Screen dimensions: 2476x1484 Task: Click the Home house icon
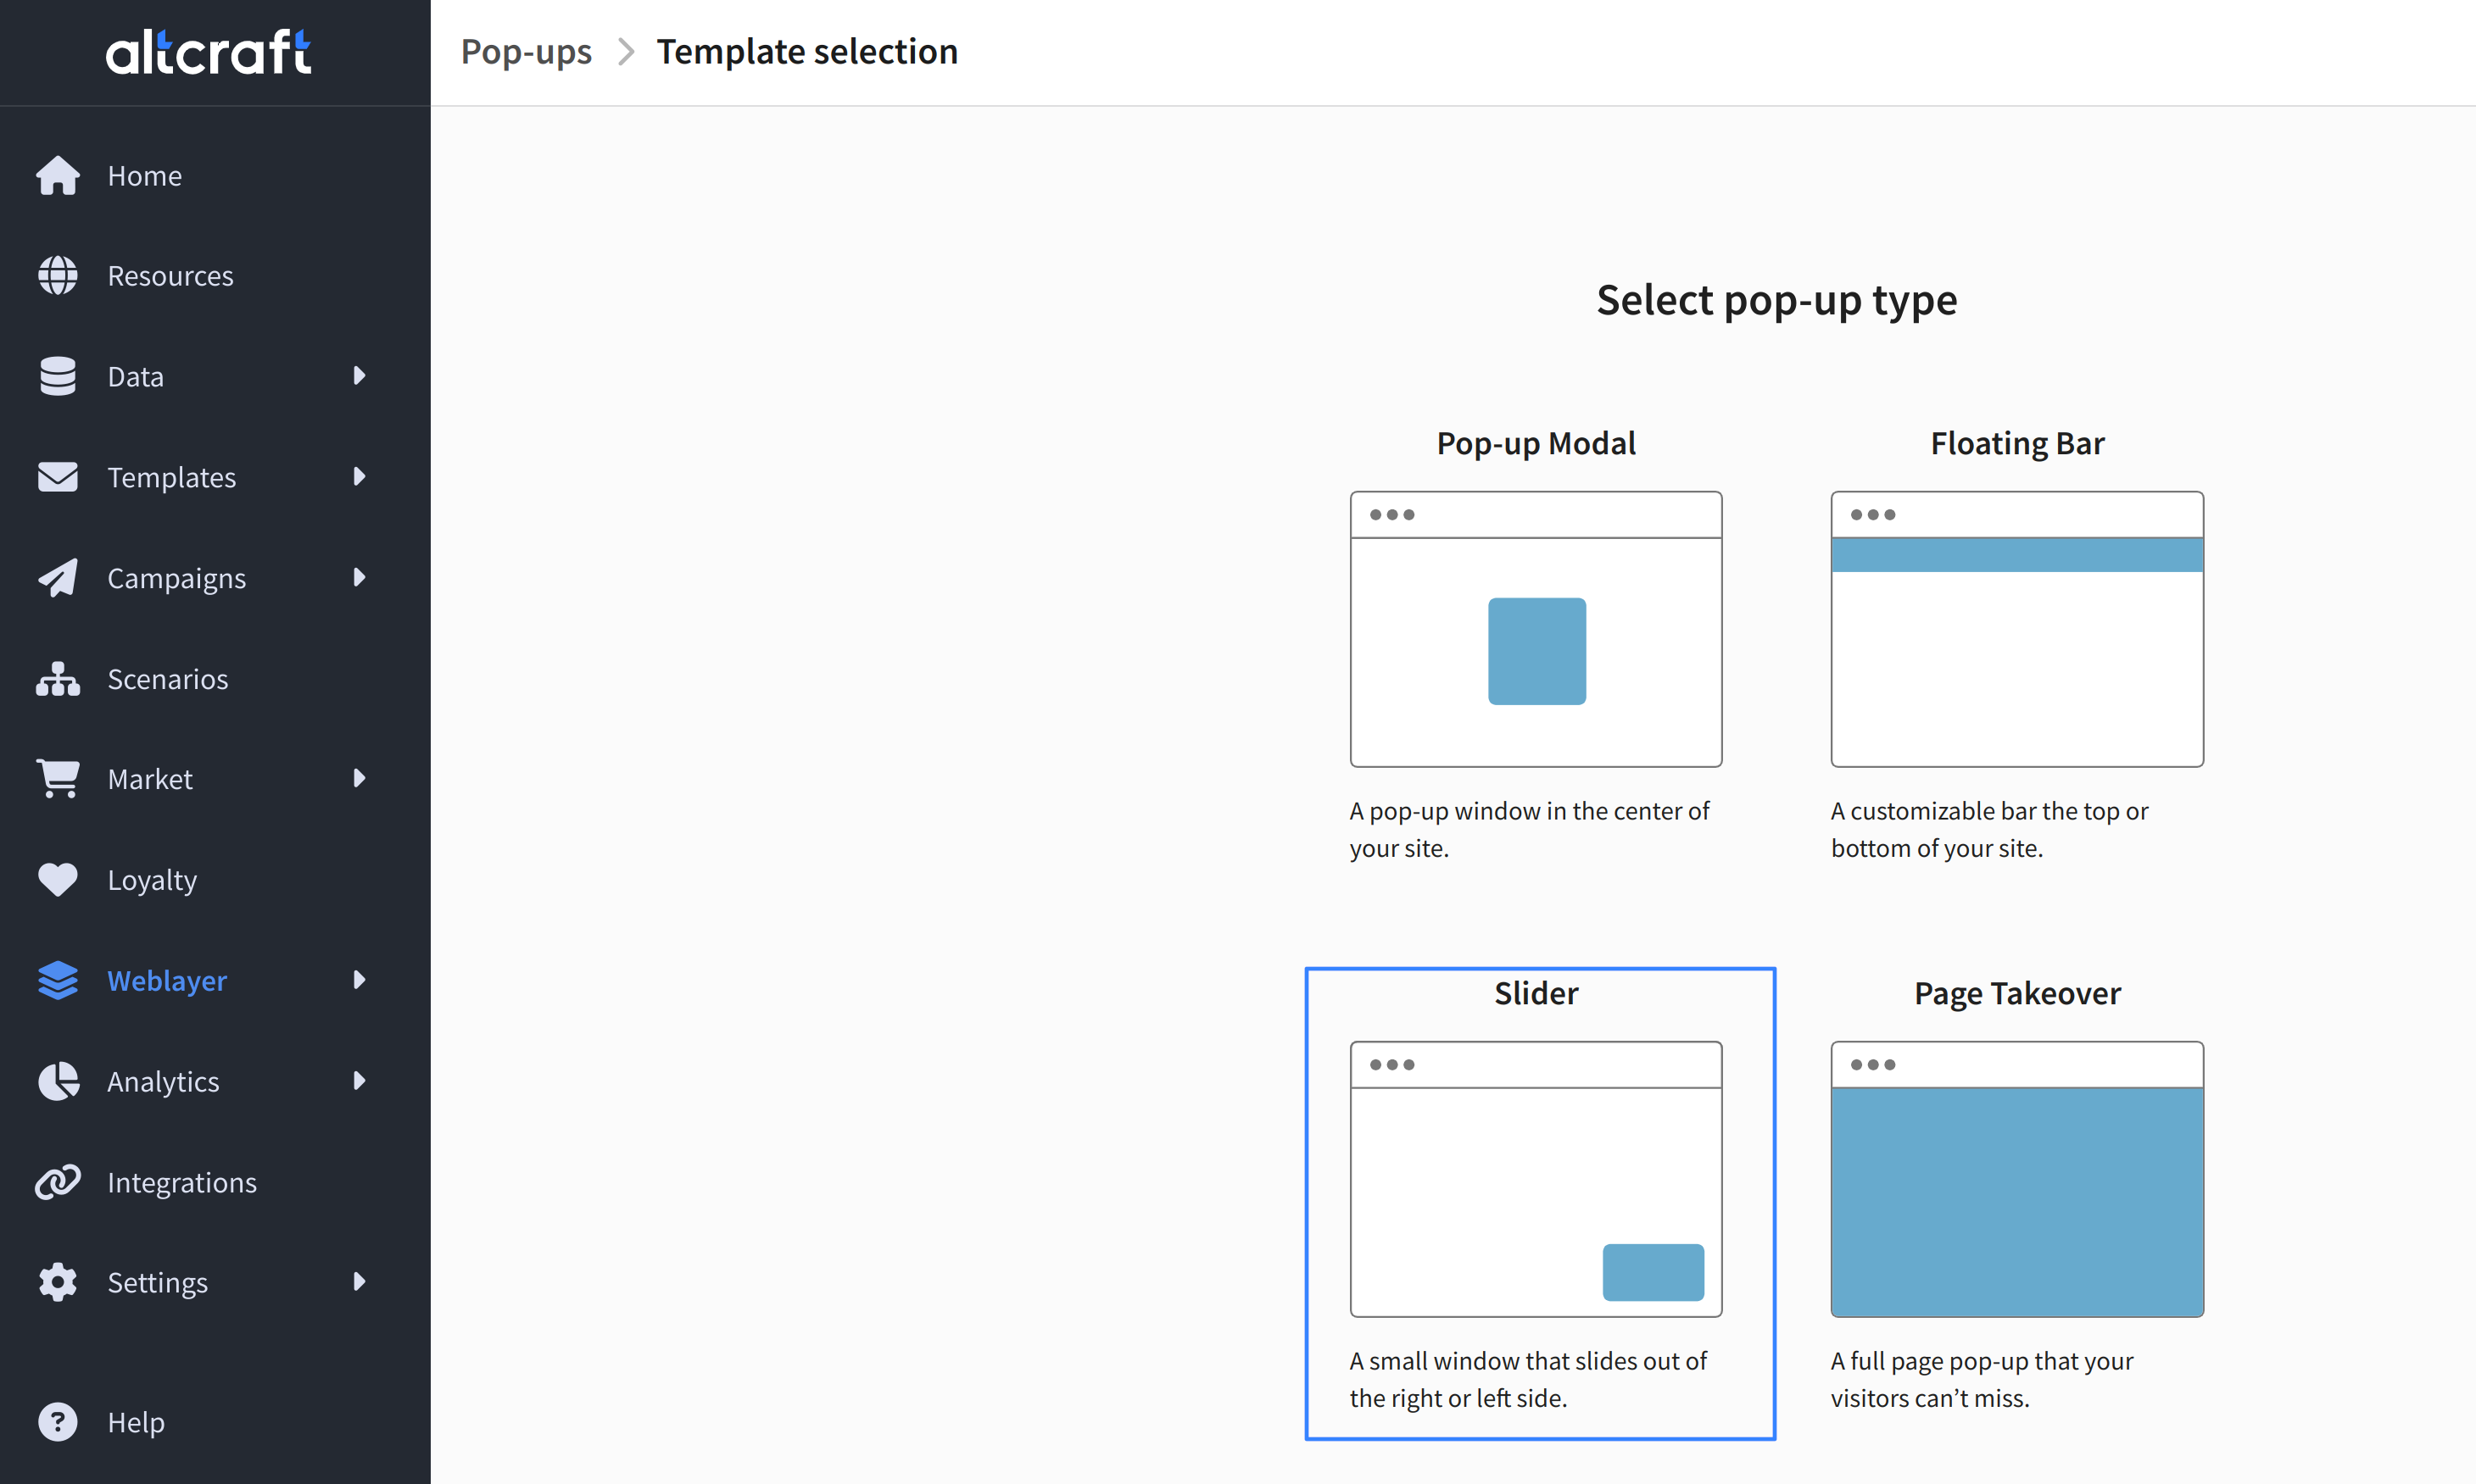pyautogui.click(x=58, y=176)
